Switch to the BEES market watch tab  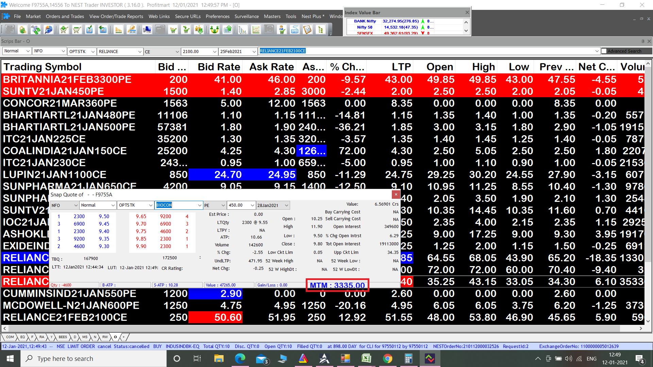63,337
